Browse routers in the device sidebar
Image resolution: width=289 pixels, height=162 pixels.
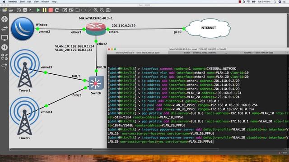tap(5, 19)
